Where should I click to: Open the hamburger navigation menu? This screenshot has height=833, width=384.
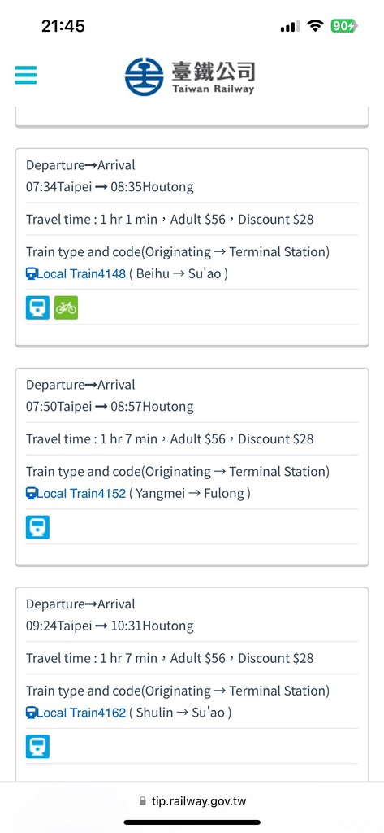(x=25, y=75)
